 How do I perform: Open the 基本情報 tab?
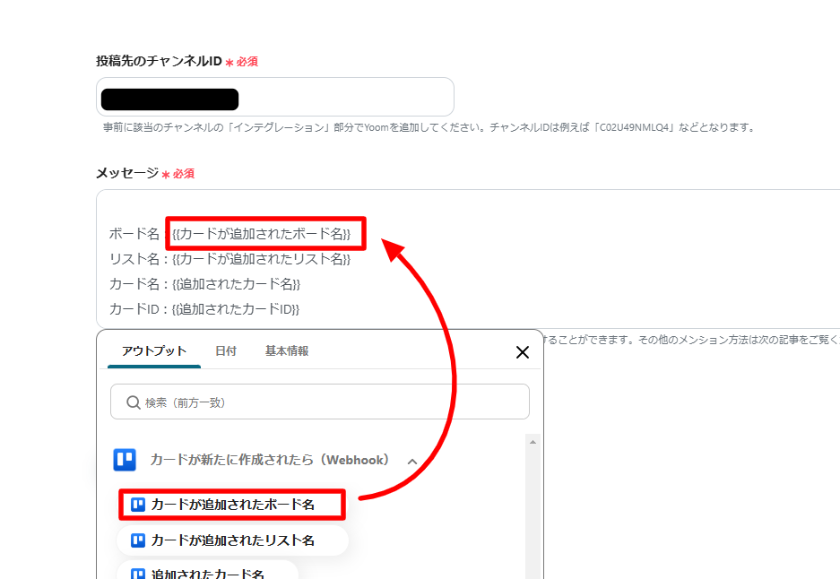[287, 350]
